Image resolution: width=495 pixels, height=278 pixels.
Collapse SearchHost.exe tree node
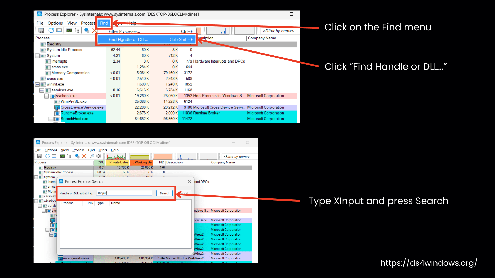click(51, 119)
